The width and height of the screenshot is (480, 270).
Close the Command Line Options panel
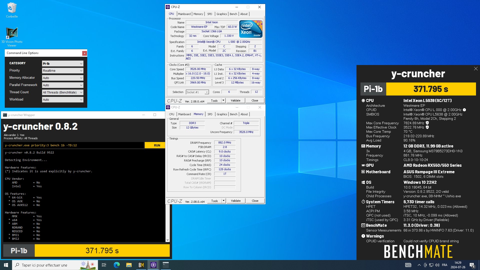point(84,53)
